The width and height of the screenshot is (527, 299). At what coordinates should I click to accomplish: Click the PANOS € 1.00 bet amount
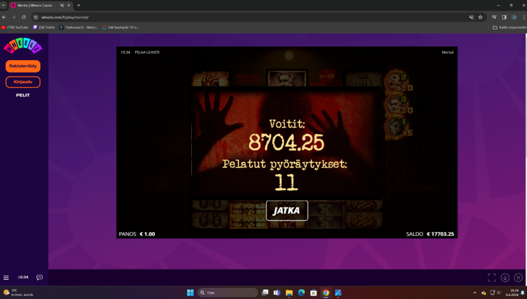tap(137, 234)
